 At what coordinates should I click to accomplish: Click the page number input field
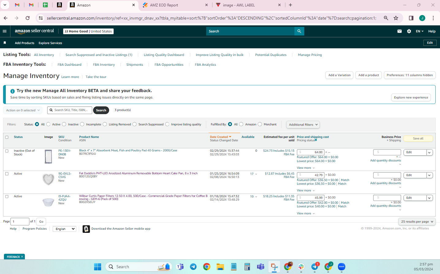tap(20, 221)
